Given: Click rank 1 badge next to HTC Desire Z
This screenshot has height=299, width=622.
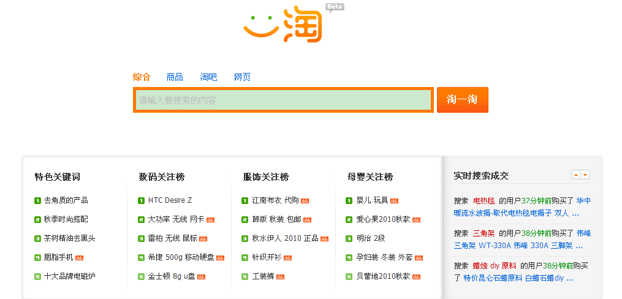Looking at the screenshot, I should point(141,200).
